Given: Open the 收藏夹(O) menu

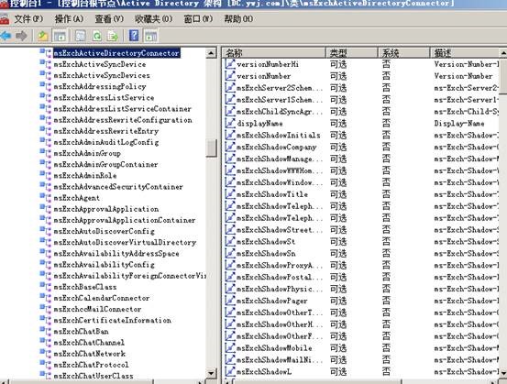Looking at the screenshot, I should point(154,19).
